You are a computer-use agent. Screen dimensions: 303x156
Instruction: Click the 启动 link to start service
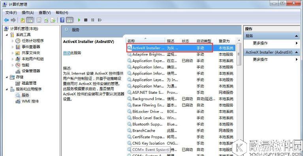[67, 53]
